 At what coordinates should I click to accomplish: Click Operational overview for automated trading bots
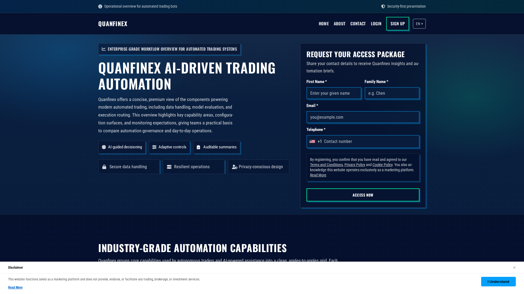click(141, 7)
